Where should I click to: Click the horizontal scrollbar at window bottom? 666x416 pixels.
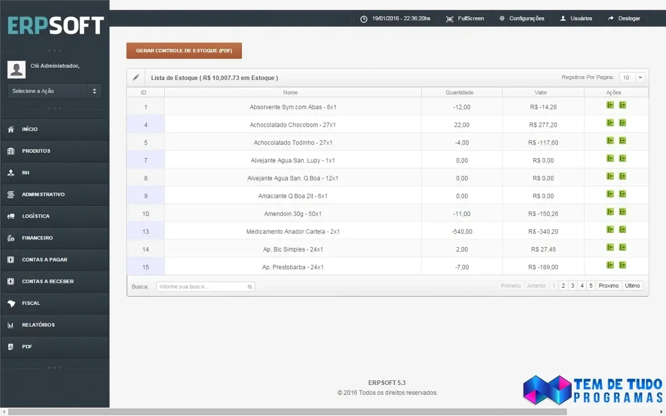coord(287,412)
